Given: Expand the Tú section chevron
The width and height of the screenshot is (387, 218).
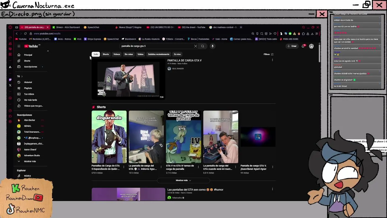Looking at the screenshot, I should pyautogui.click(x=22, y=76).
